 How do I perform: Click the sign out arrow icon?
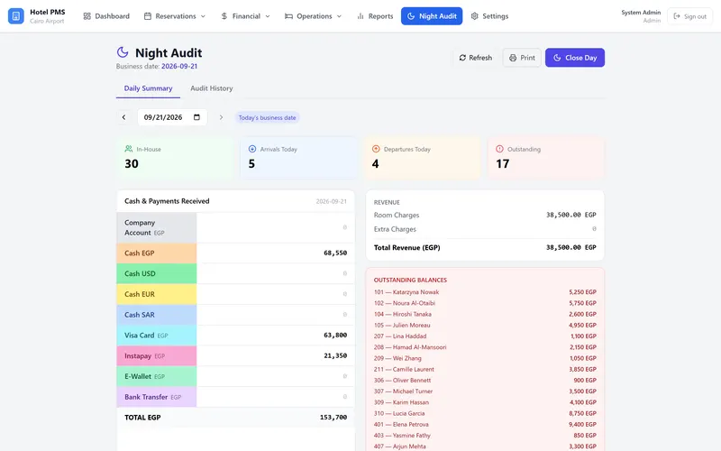[677, 16]
